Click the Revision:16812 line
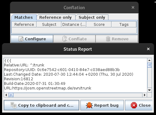 [18, 79]
